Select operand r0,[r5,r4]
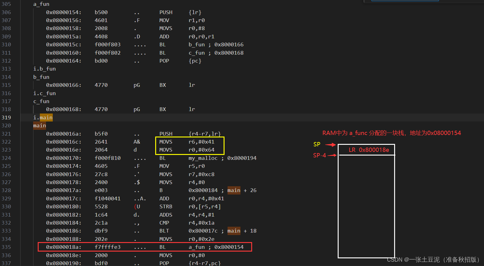484x266 pixels. tap(205, 206)
